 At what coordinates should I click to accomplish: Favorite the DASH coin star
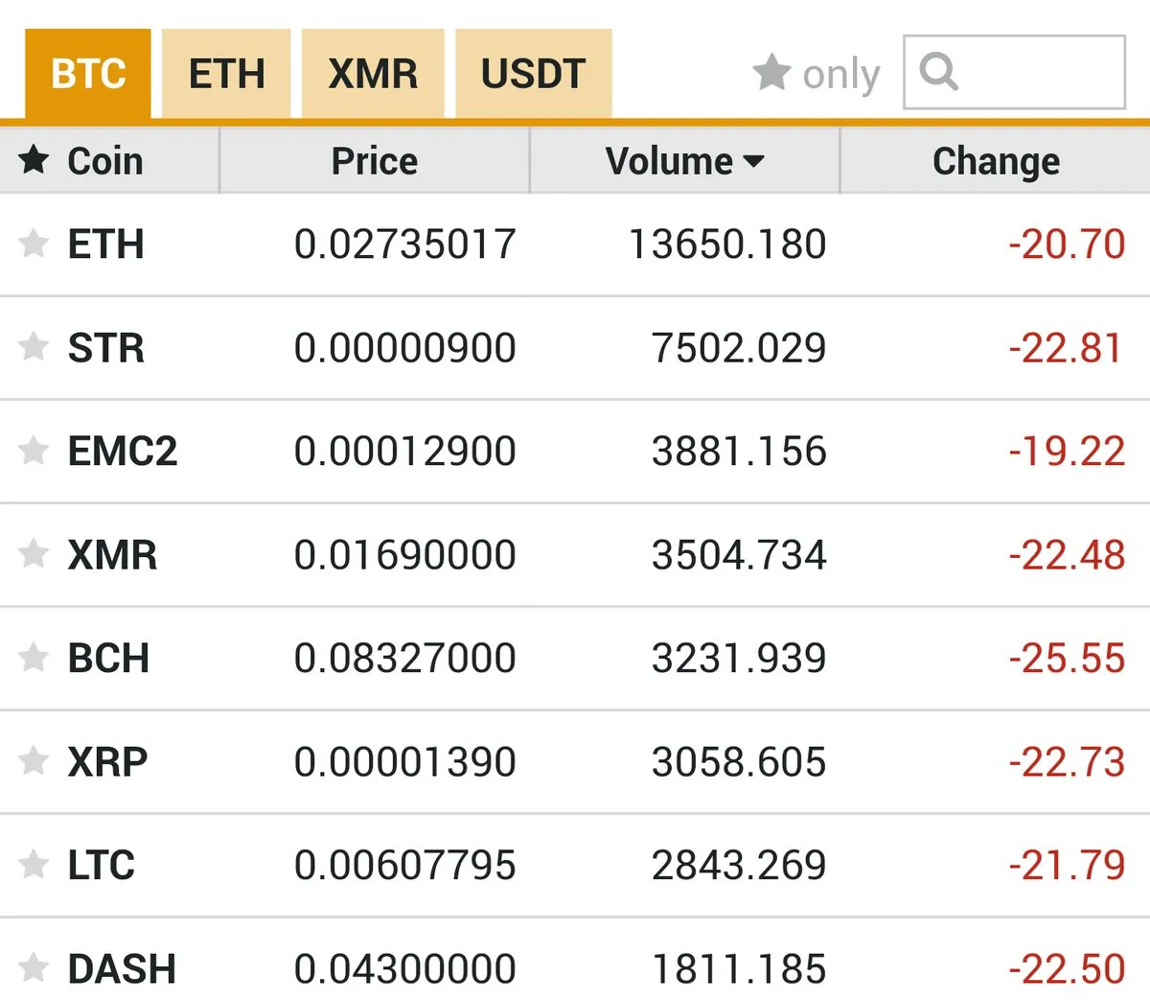click(34, 968)
